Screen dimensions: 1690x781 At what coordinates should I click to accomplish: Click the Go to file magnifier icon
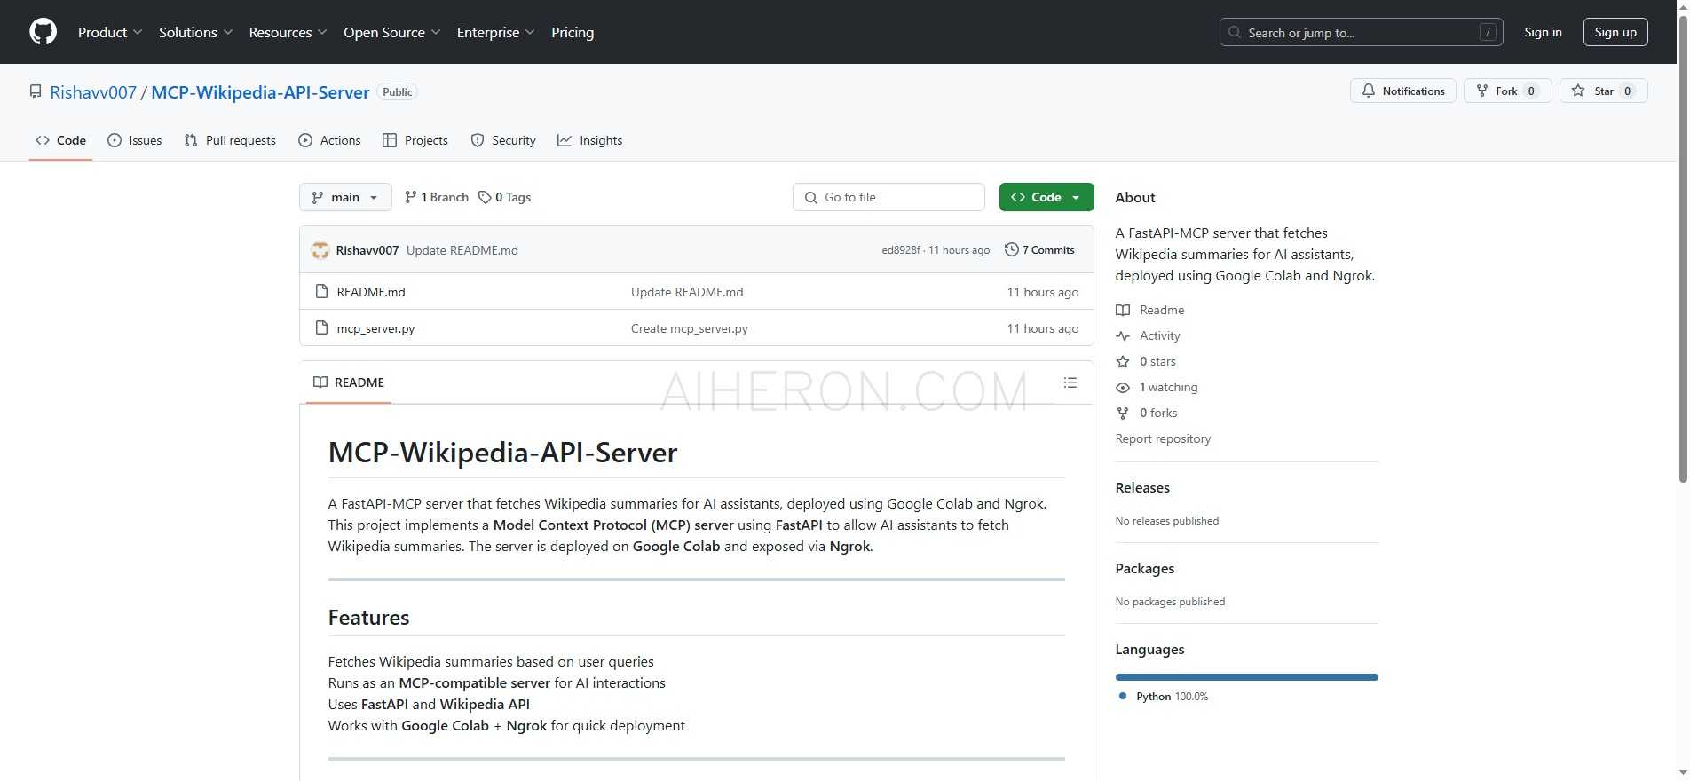click(x=810, y=197)
